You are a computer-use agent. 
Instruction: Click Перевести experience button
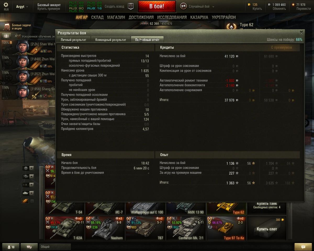click(304, 9)
